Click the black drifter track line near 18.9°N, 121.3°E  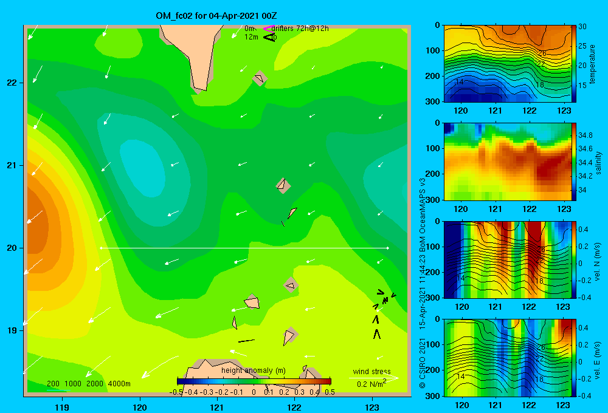246,341
